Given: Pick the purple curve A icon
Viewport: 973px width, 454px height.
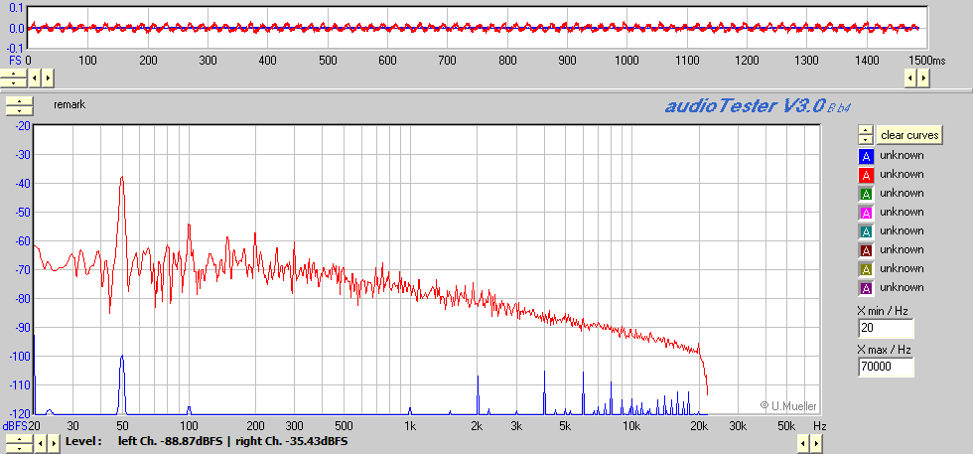Looking at the screenshot, I should tap(866, 288).
